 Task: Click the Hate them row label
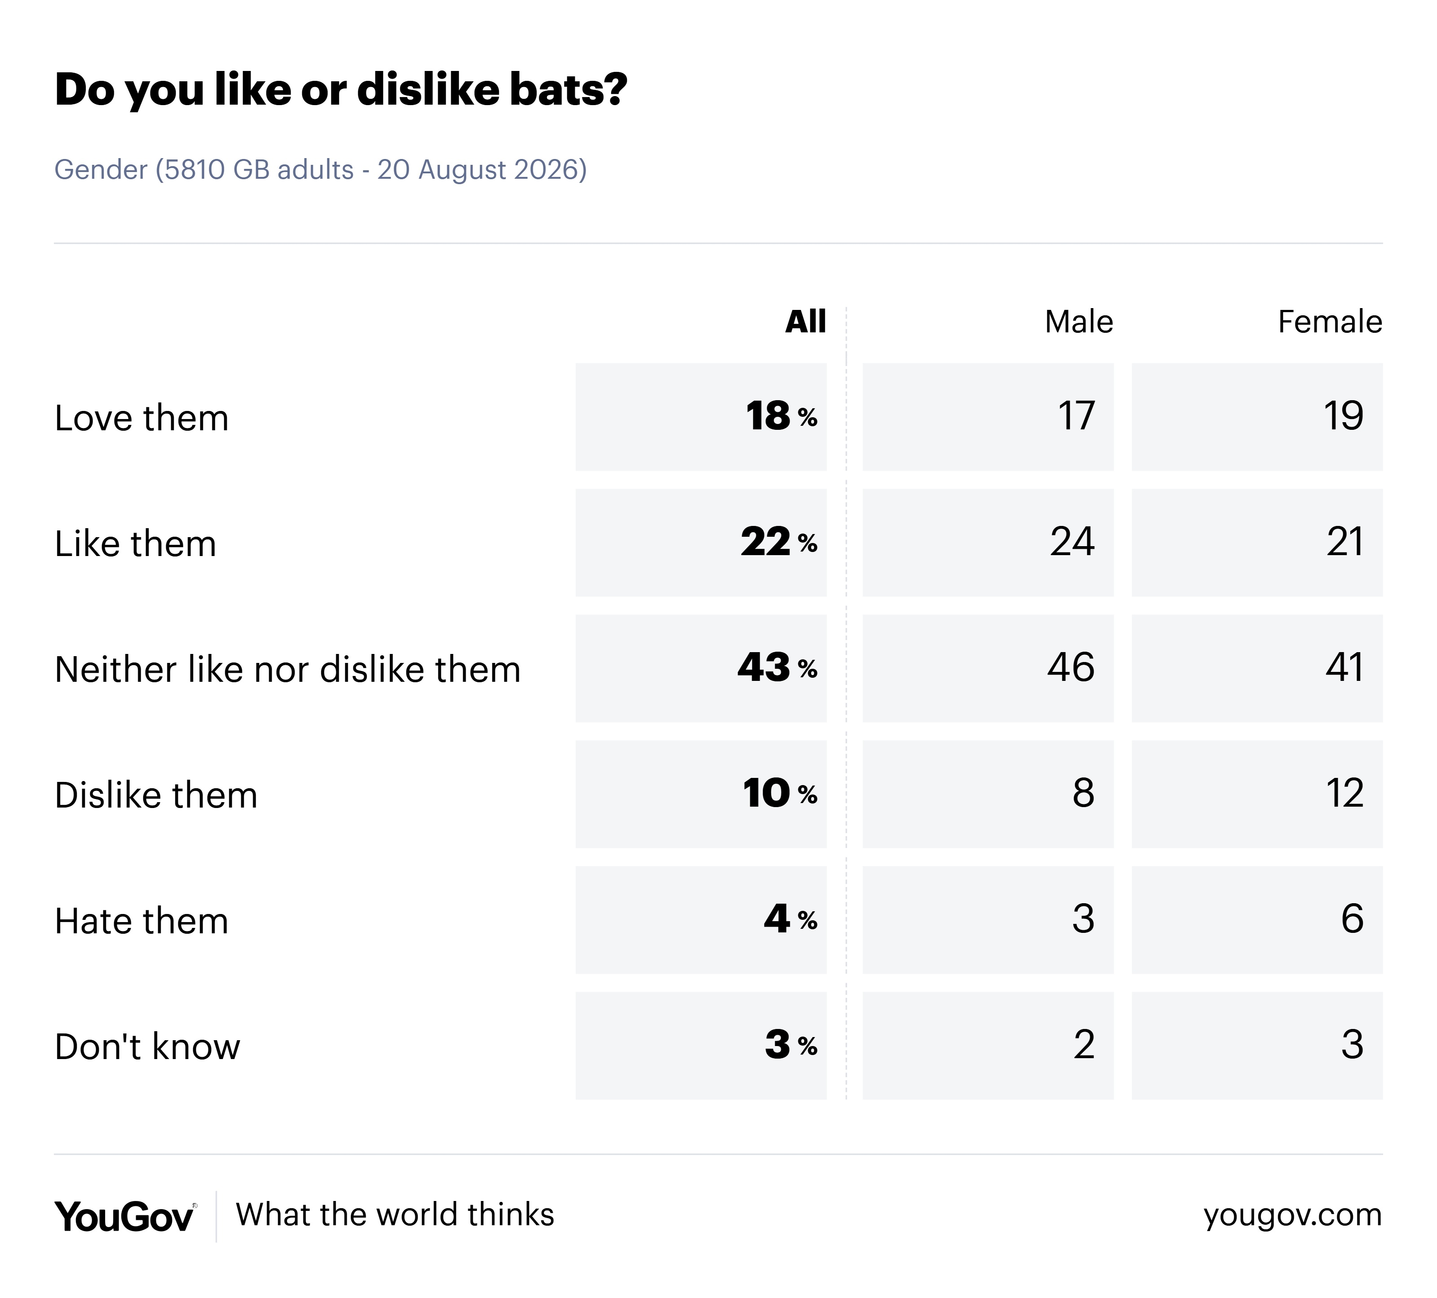click(x=142, y=921)
